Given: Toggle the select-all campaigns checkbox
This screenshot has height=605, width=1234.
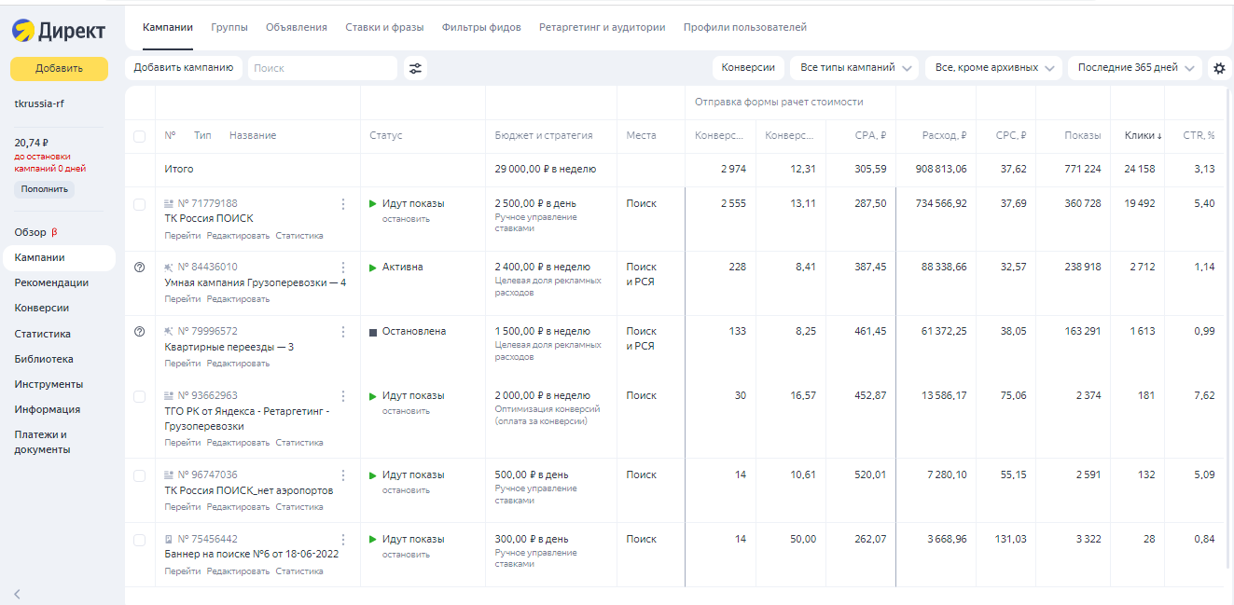Looking at the screenshot, I should pos(140,136).
